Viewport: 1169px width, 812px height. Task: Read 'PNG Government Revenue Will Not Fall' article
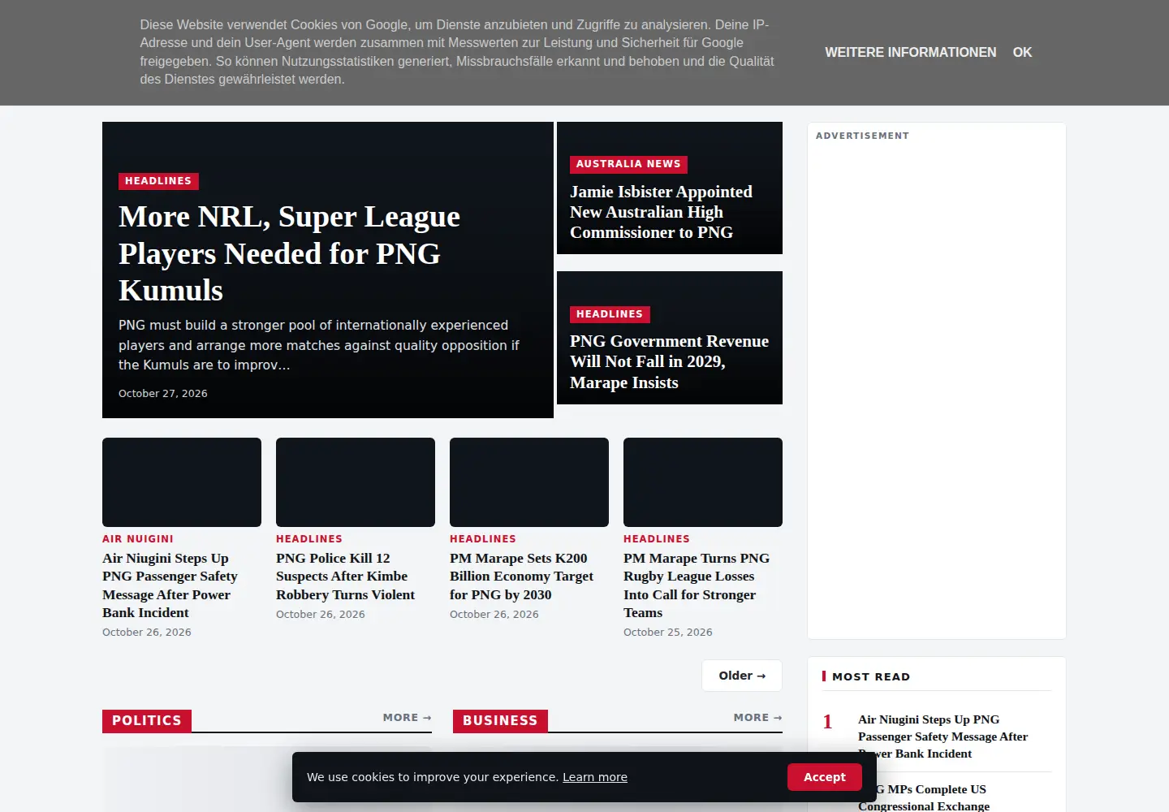[x=669, y=362]
